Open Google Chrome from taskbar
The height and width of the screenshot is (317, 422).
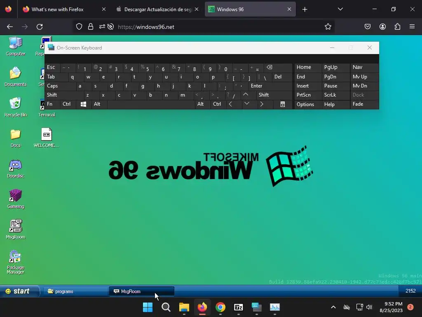pos(220,307)
